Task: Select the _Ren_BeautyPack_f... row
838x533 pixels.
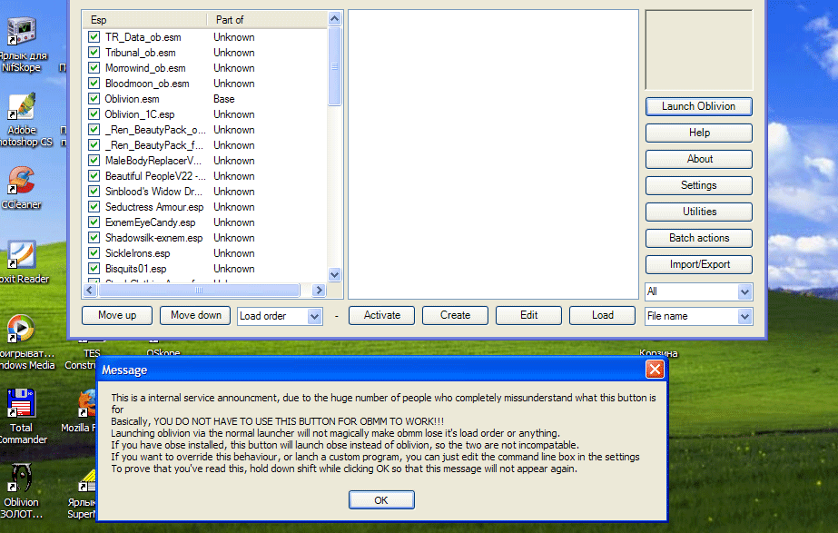Action: 205,145
